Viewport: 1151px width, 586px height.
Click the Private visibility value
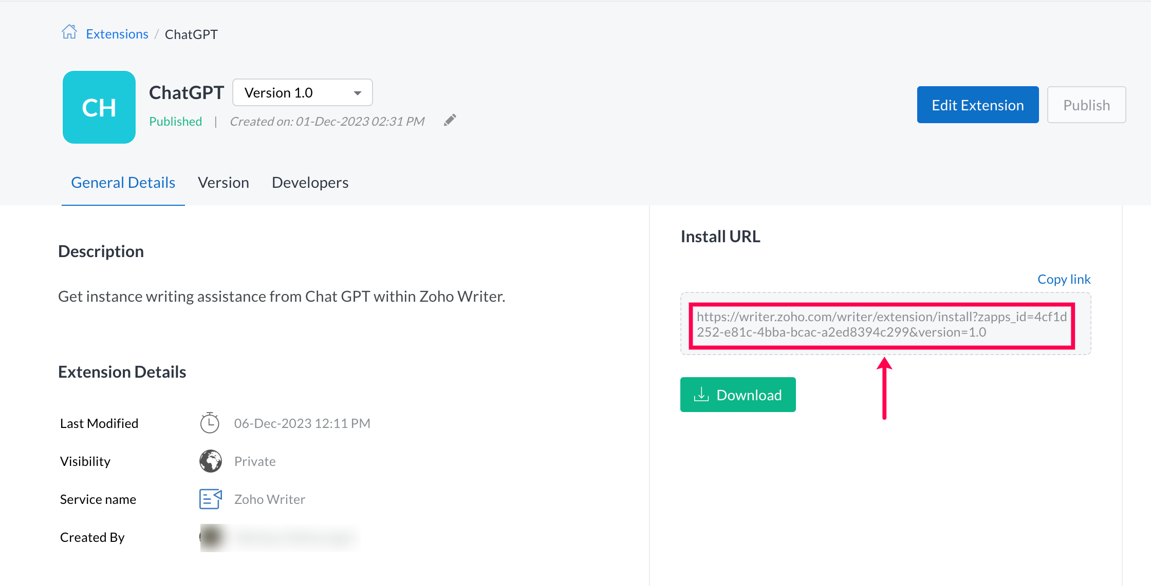(255, 461)
